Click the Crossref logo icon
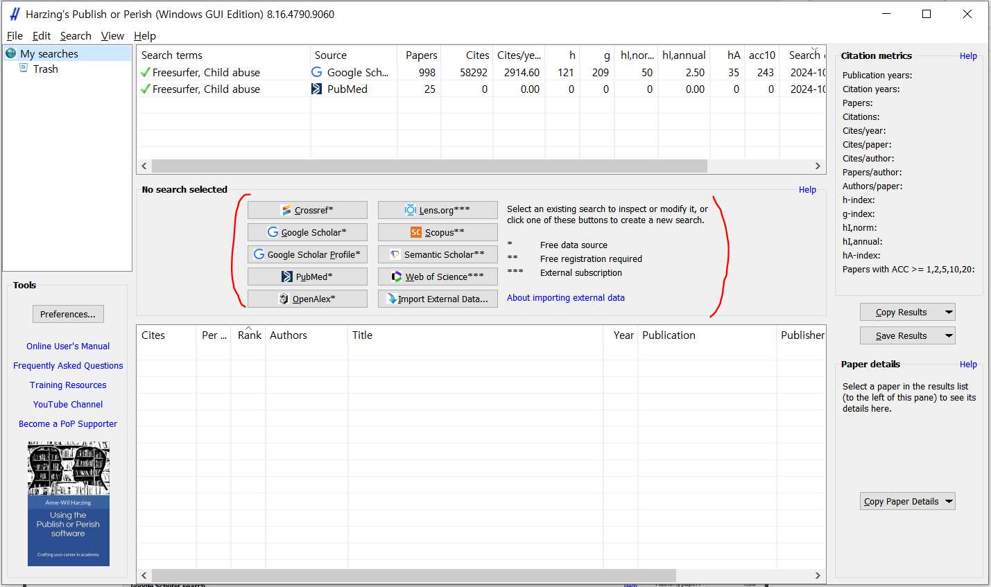 [x=286, y=210]
